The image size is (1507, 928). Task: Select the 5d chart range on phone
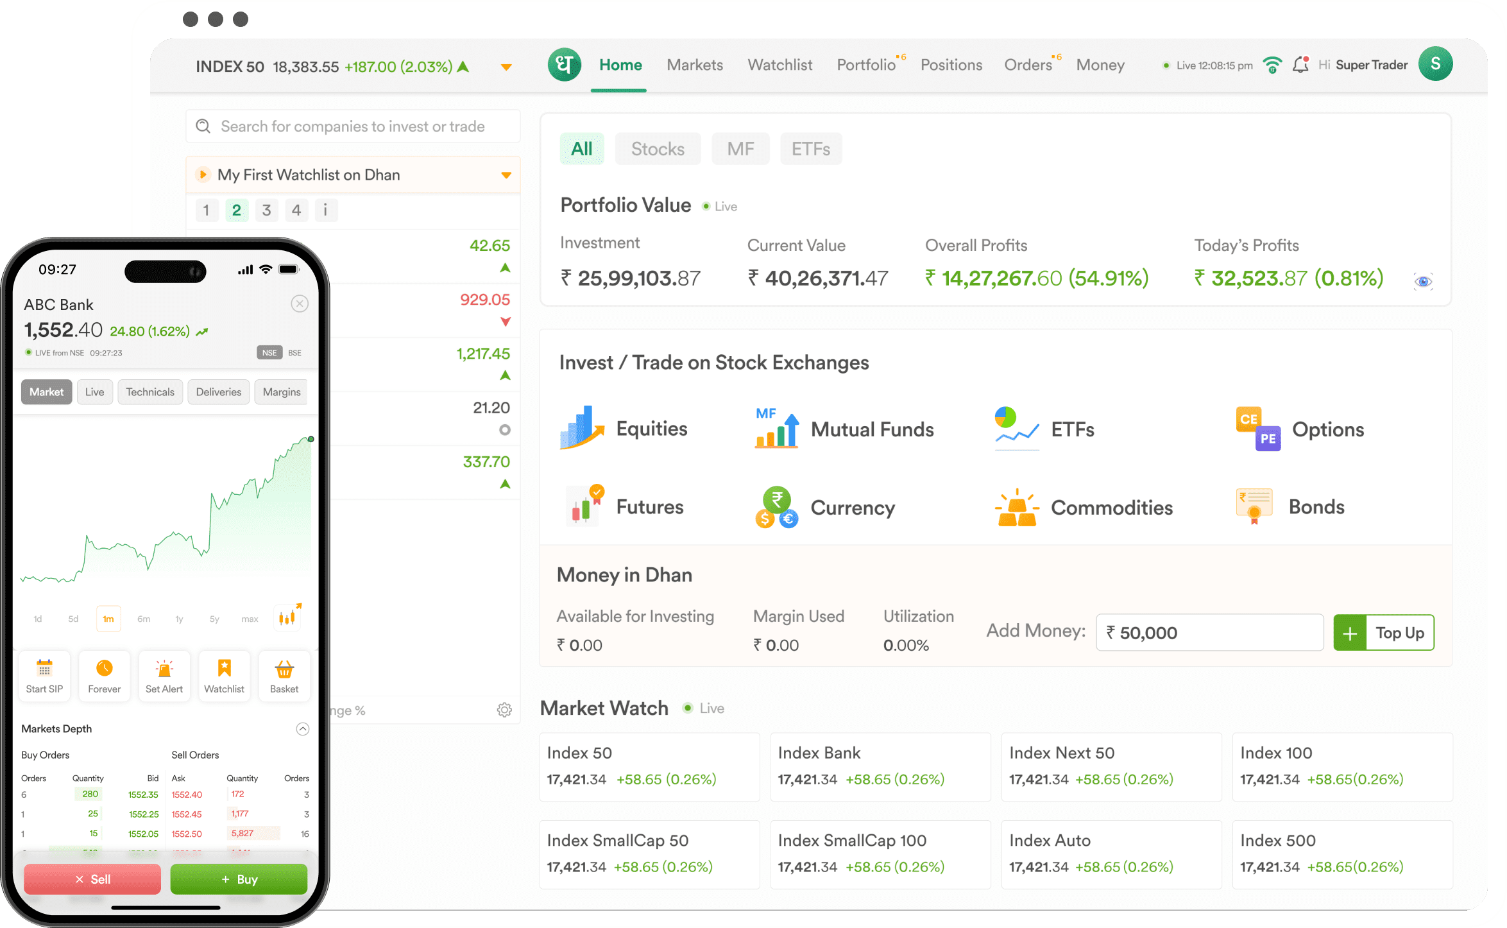pyautogui.click(x=73, y=619)
